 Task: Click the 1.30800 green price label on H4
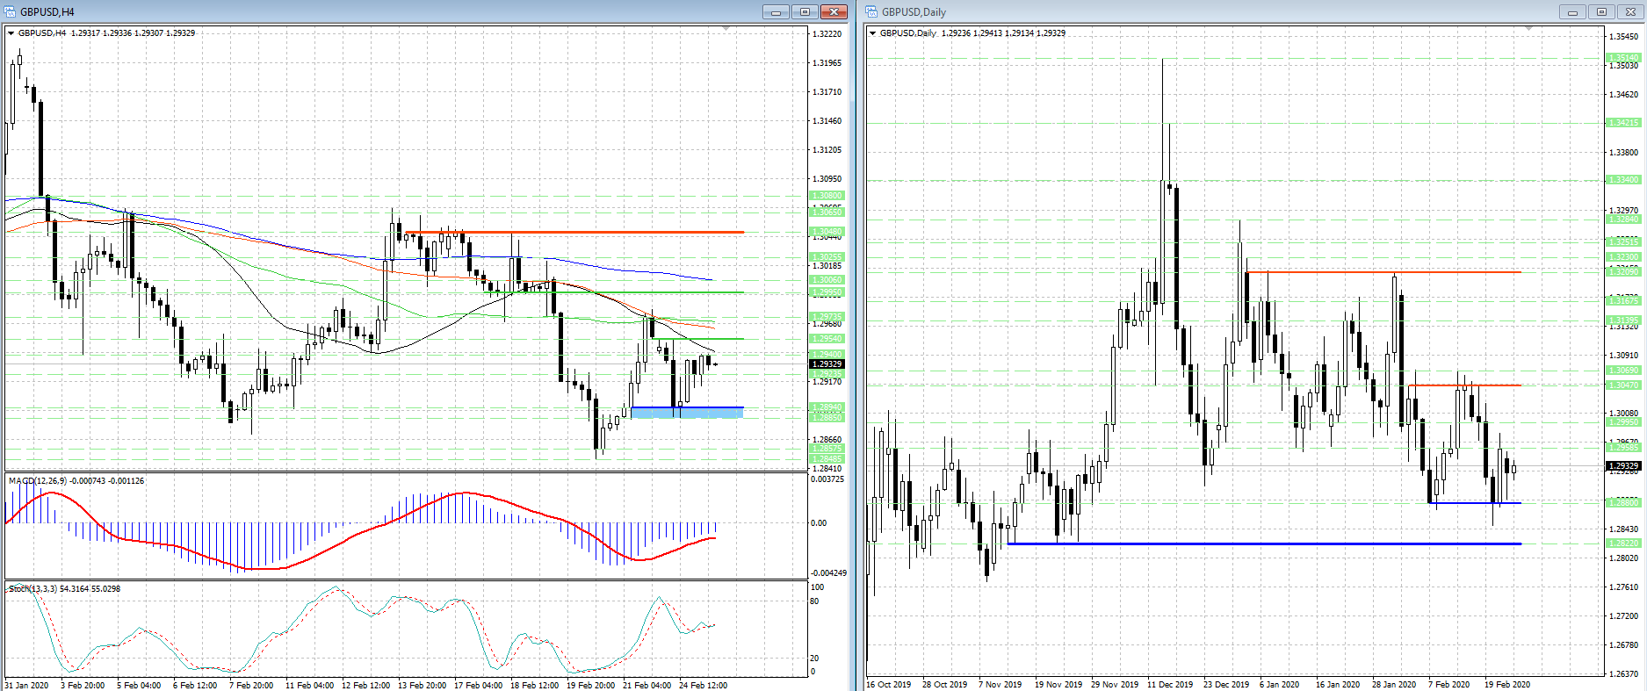[827, 196]
